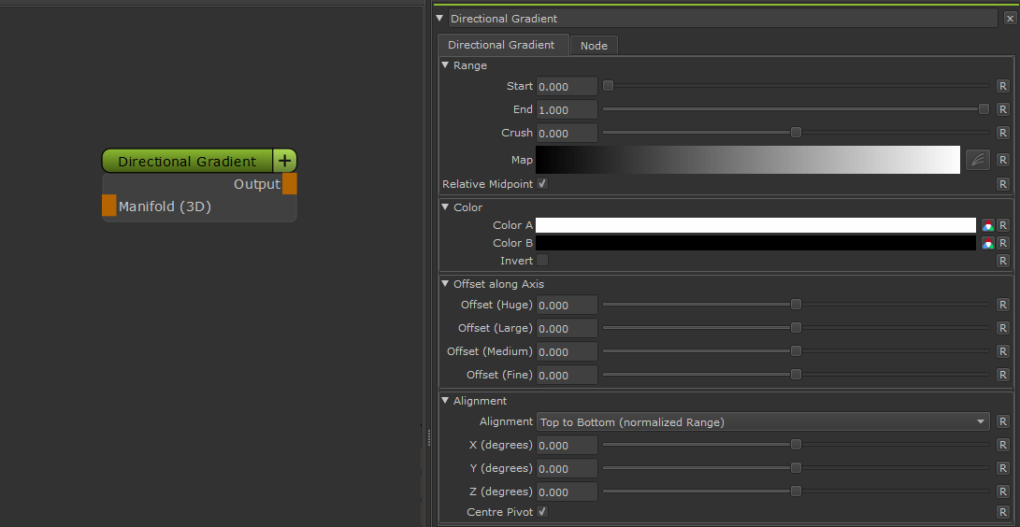Open the Alignment dropdown menu
1020x527 pixels.
(x=763, y=422)
